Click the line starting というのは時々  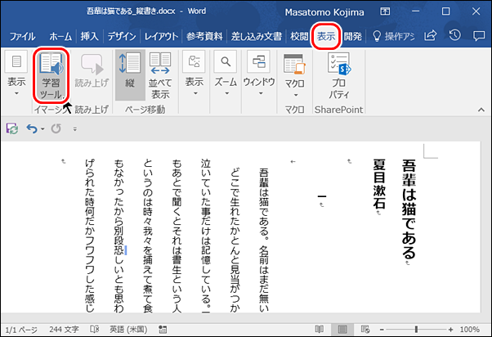click(148, 236)
